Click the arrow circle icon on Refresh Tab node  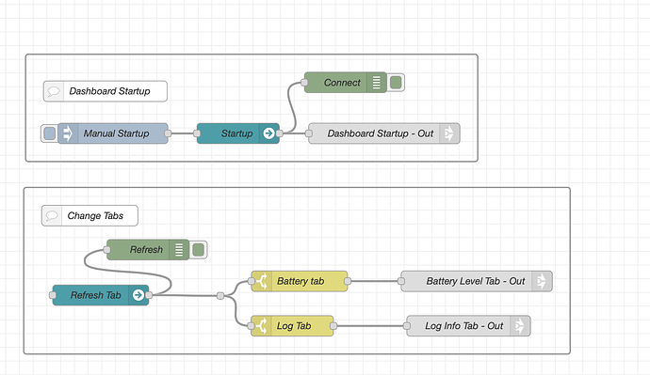click(x=138, y=295)
